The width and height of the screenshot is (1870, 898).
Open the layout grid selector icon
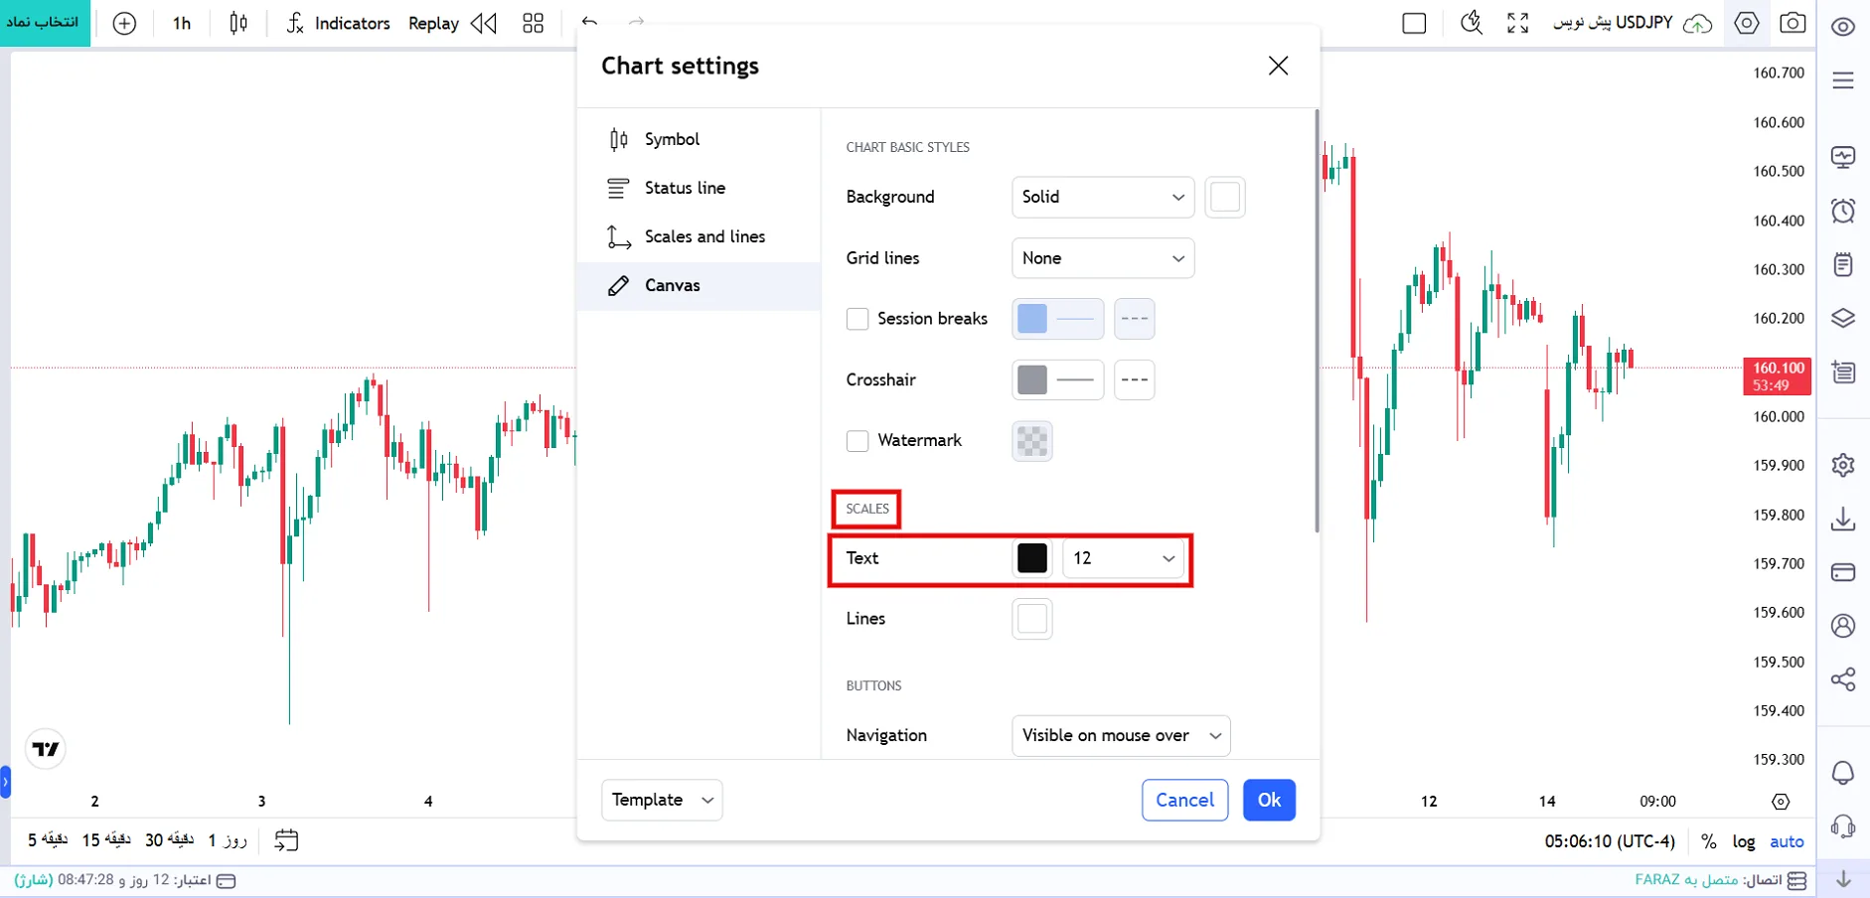pyautogui.click(x=534, y=23)
